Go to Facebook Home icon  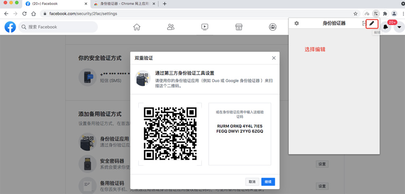(x=137, y=27)
